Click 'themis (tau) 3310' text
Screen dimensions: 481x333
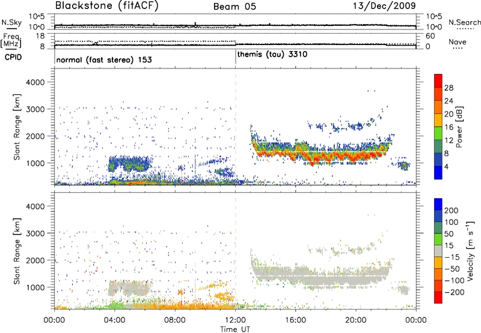coord(272,55)
